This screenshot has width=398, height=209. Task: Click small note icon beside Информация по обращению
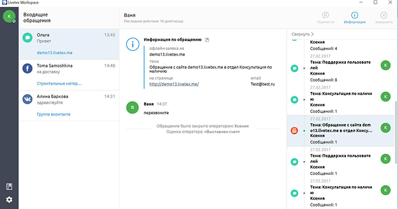(x=207, y=40)
